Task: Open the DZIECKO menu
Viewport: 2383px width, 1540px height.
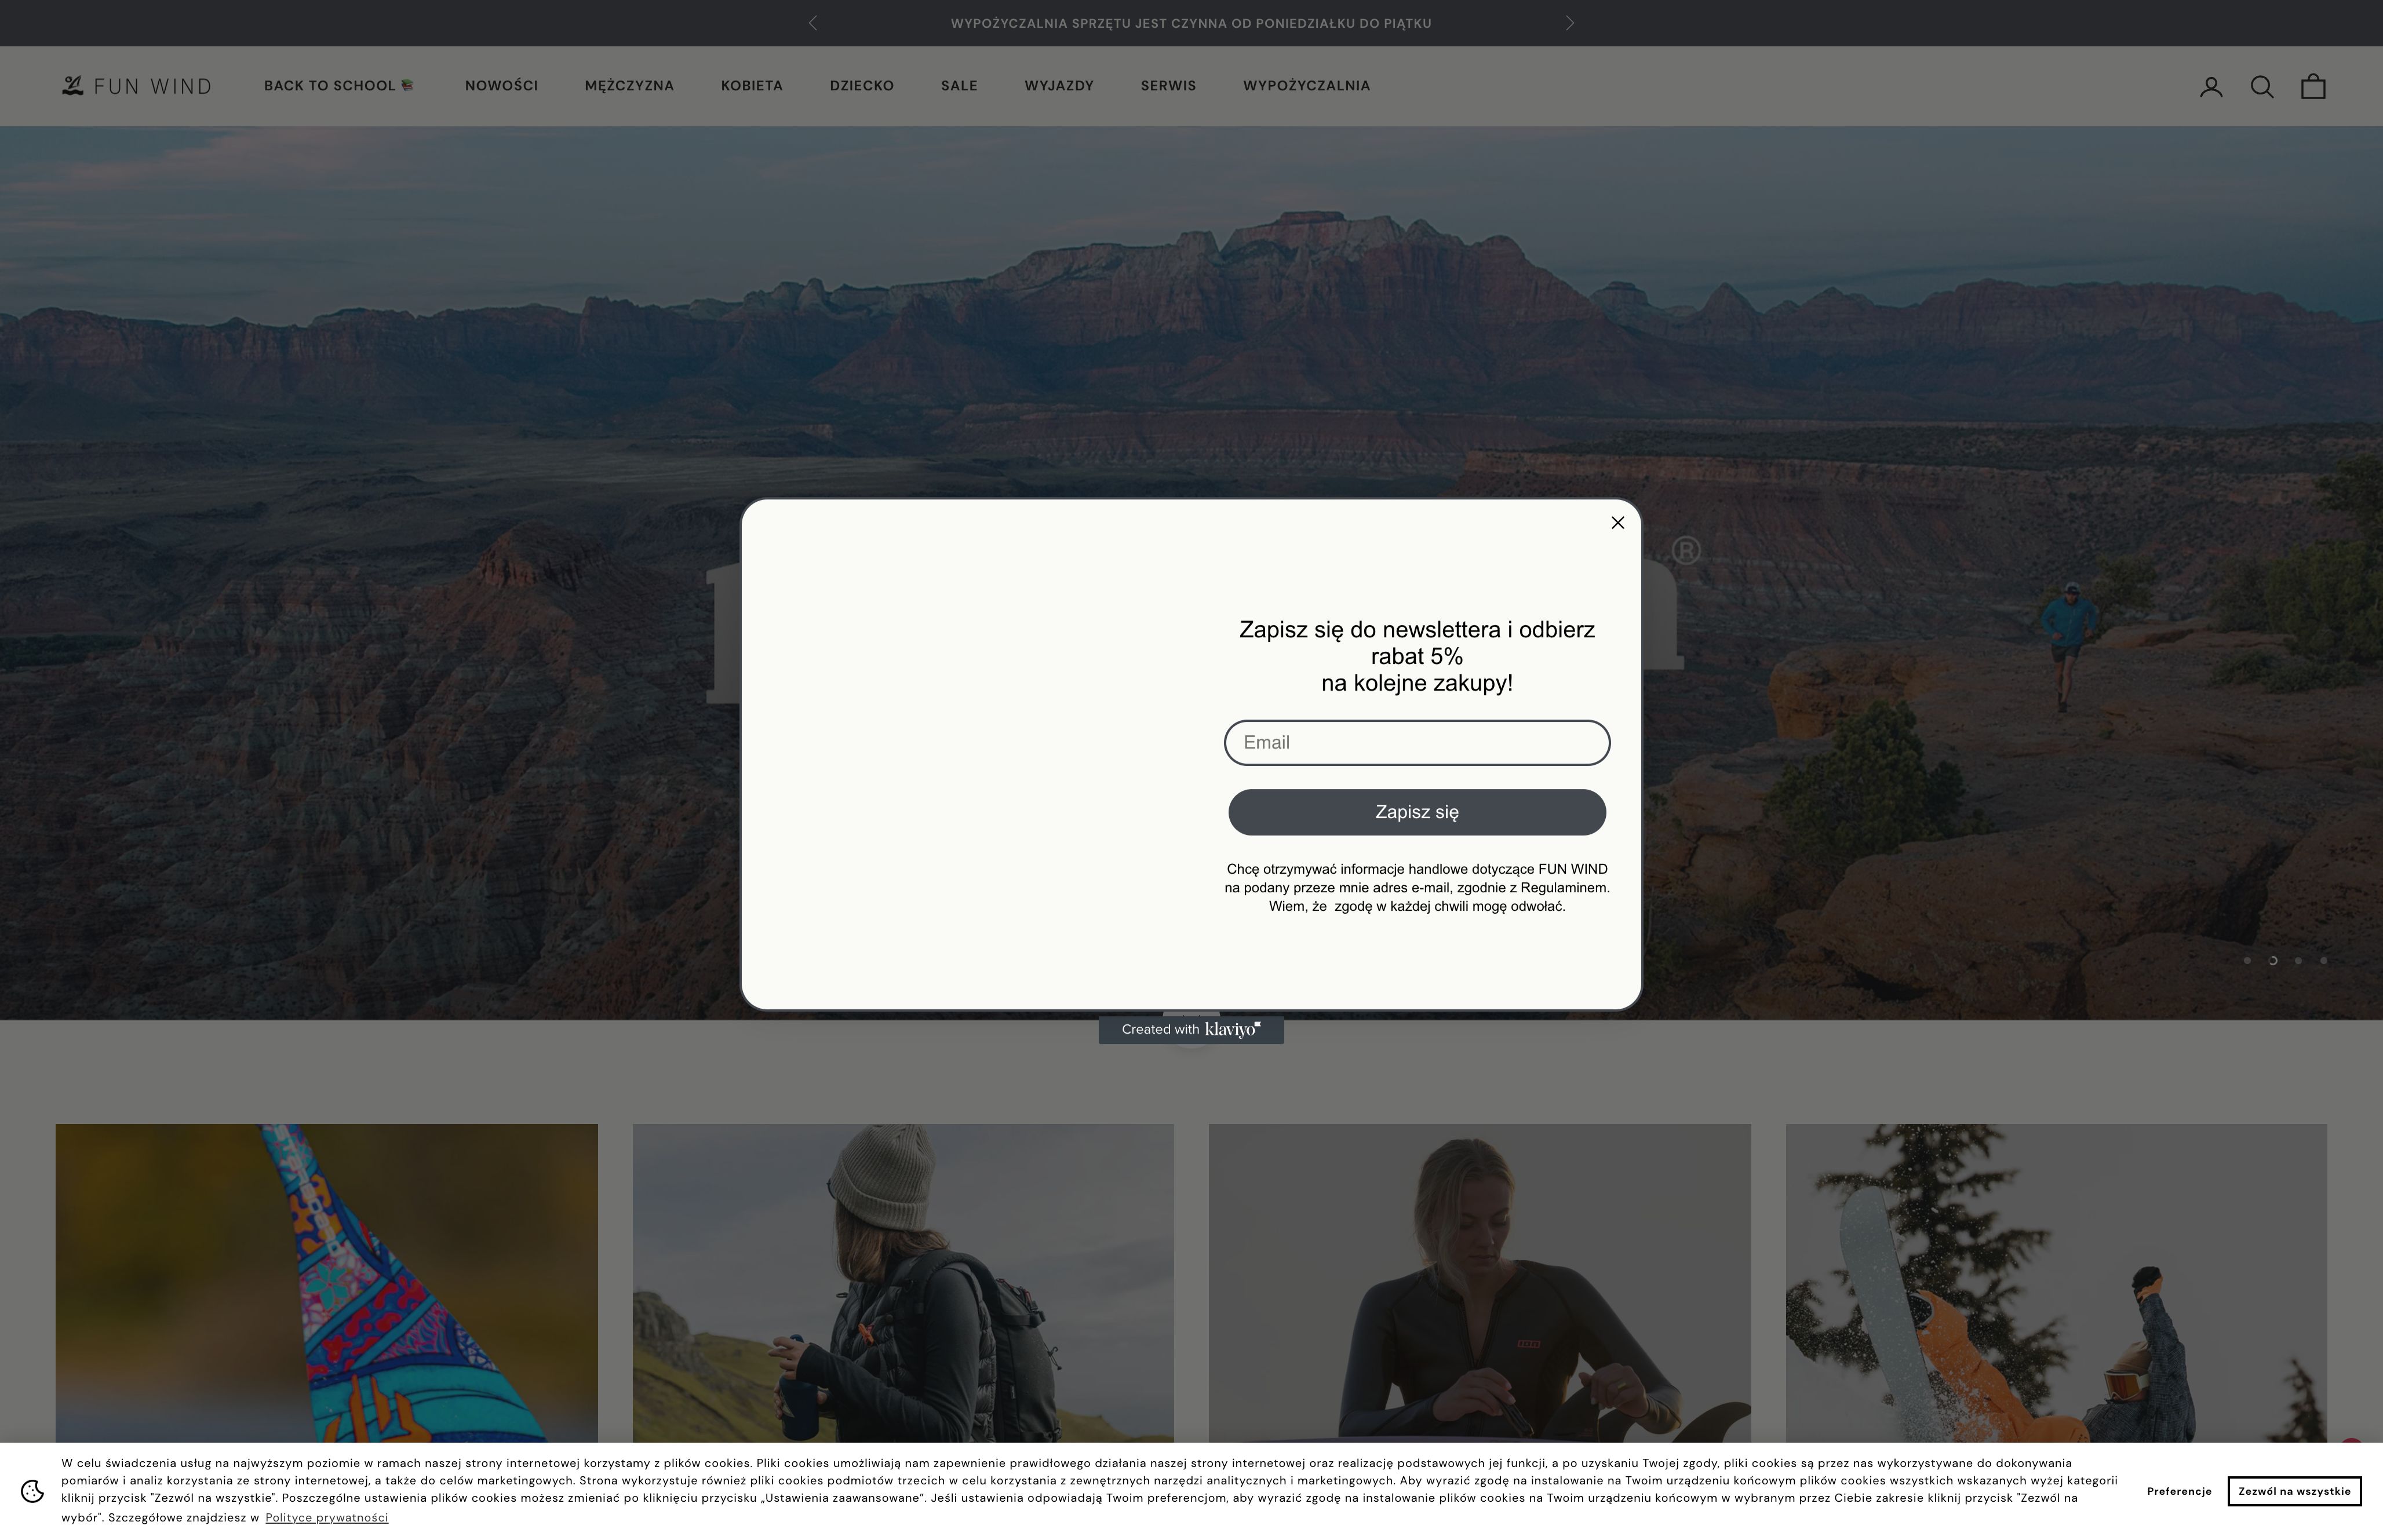Action: click(861, 86)
